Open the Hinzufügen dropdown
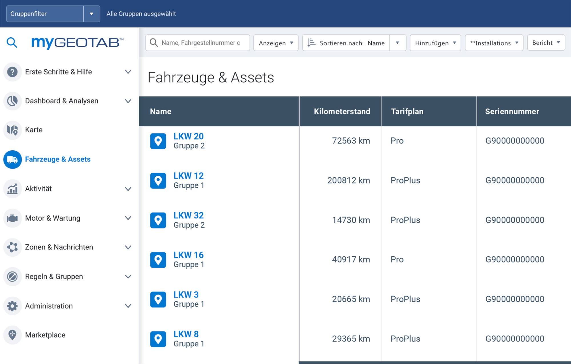Viewport: 571px width, 364px height. [435, 43]
